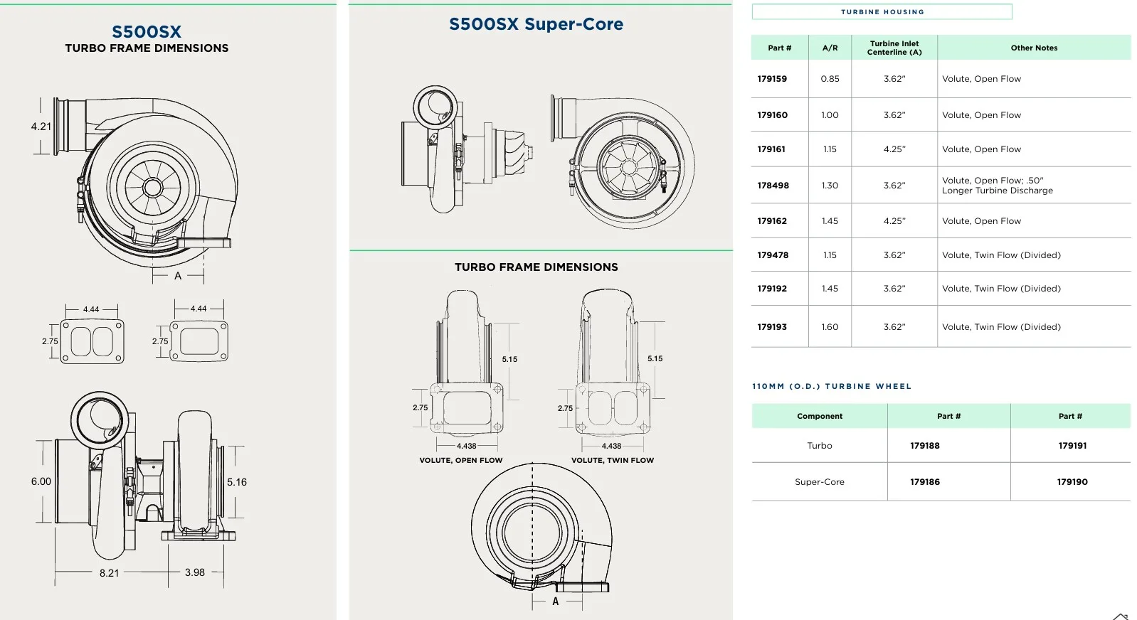This screenshot has height=620, width=1137.
Task: Click the Volute, Open Flow housing drawing
Action: (x=467, y=363)
